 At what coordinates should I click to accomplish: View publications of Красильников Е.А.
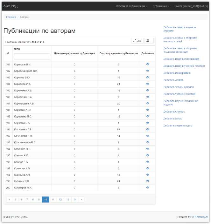click(148, 142)
